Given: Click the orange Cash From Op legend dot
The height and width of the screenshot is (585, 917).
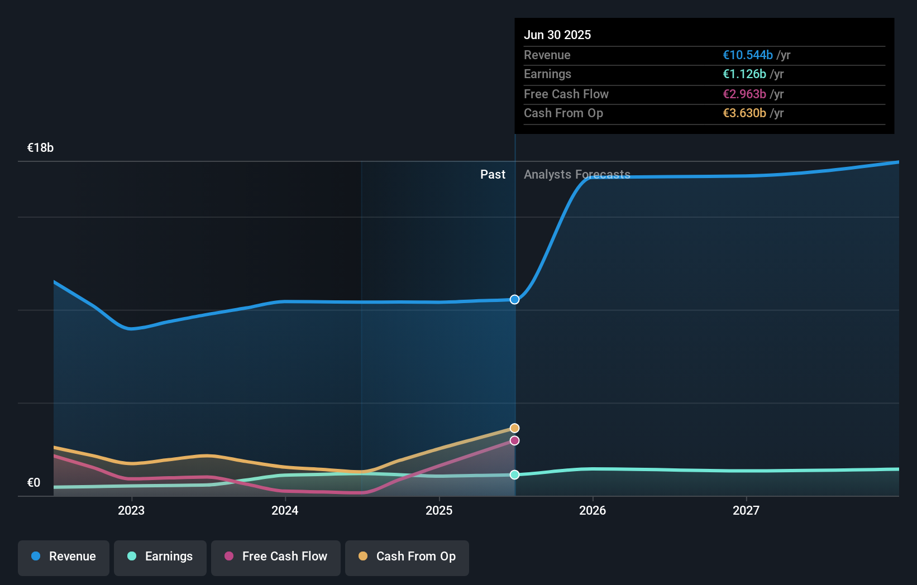Looking at the screenshot, I should click(x=363, y=556).
